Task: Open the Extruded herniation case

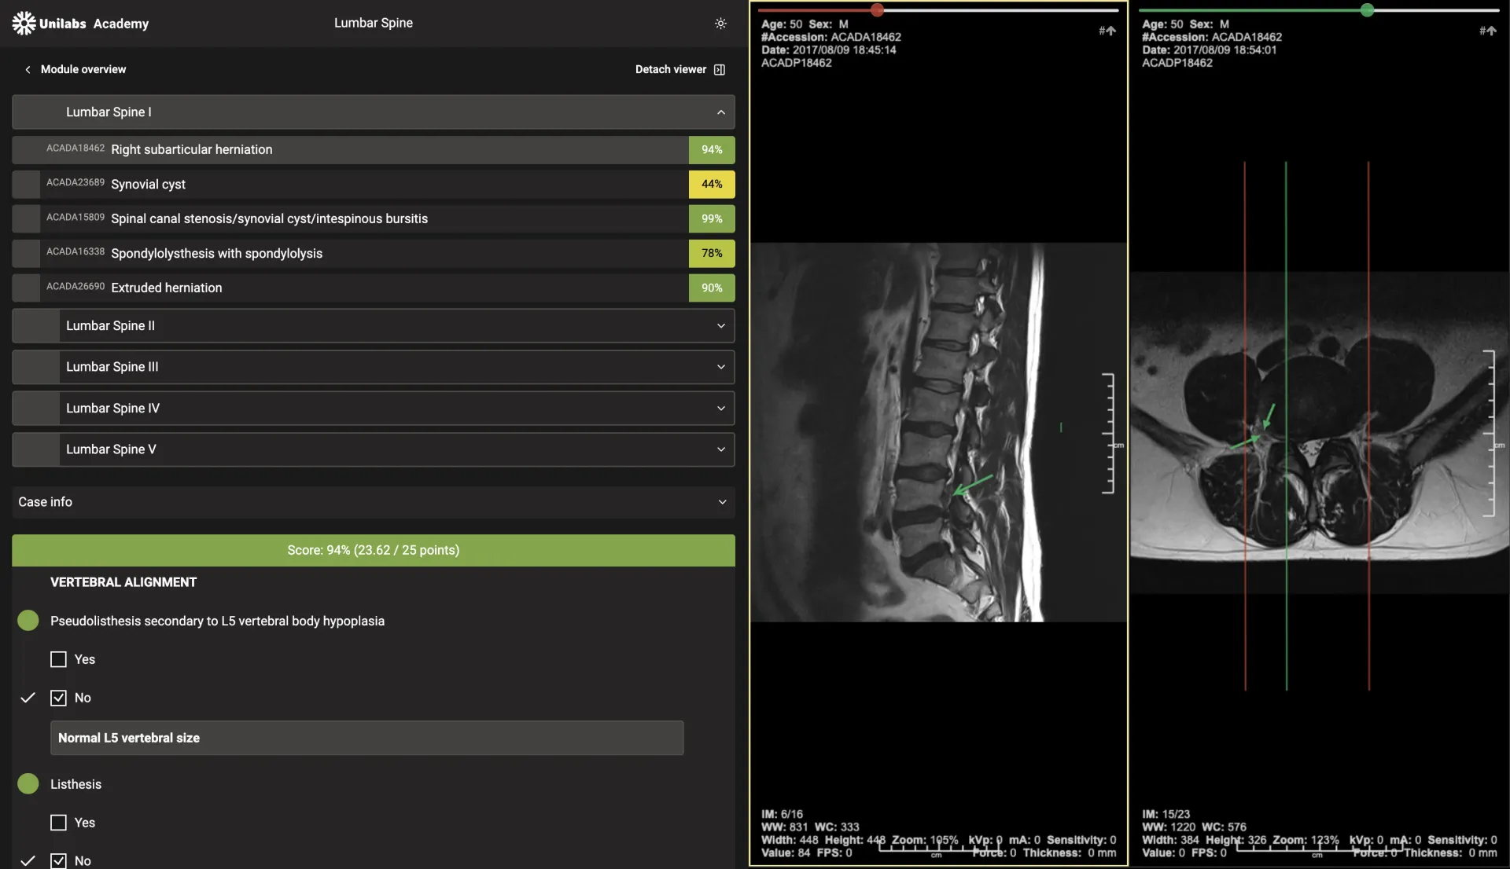Action: (166, 288)
